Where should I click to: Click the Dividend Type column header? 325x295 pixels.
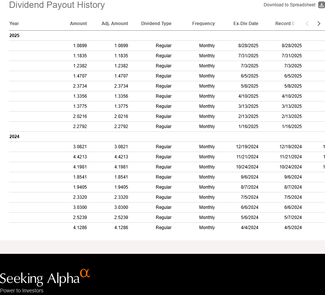(x=156, y=23)
